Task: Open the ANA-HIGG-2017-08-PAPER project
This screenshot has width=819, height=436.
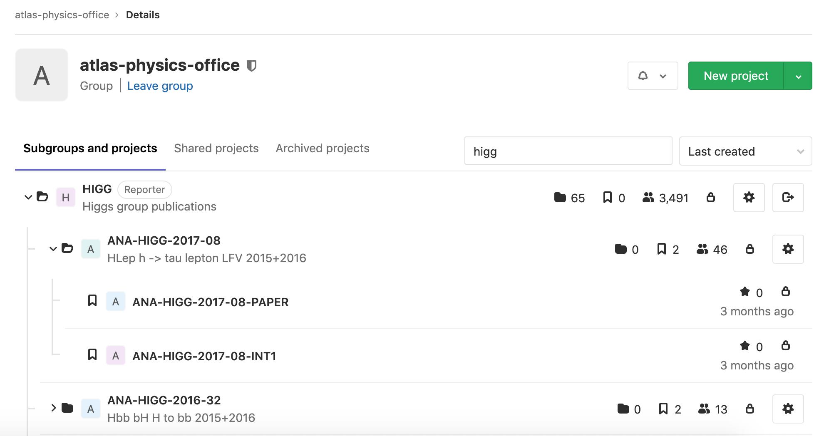Action: pos(211,302)
